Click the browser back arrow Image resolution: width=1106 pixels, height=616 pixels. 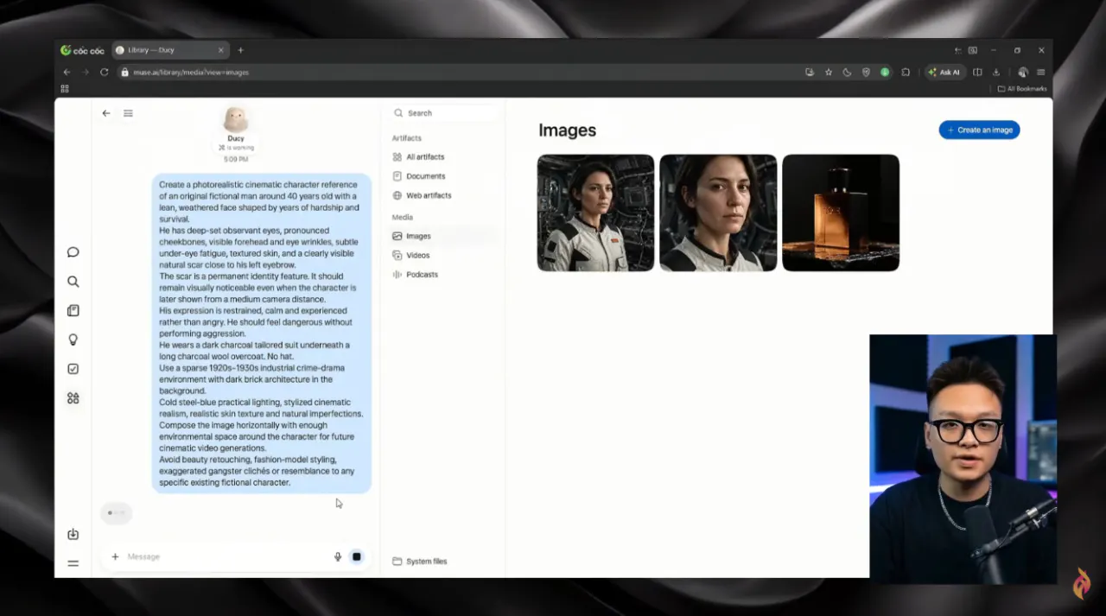[67, 72]
